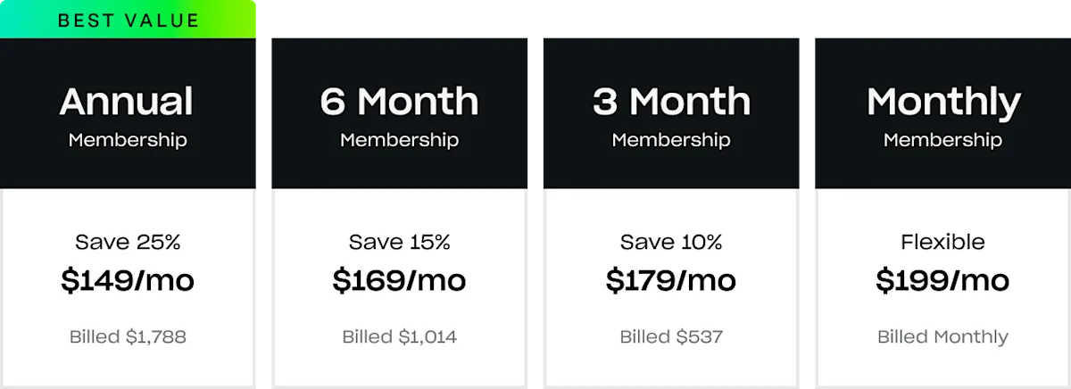Click the $149/mo price

(128, 281)
